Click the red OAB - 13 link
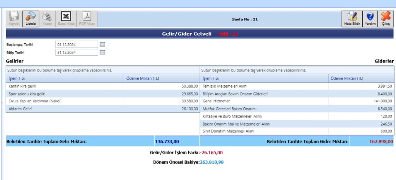 (229, 34)
